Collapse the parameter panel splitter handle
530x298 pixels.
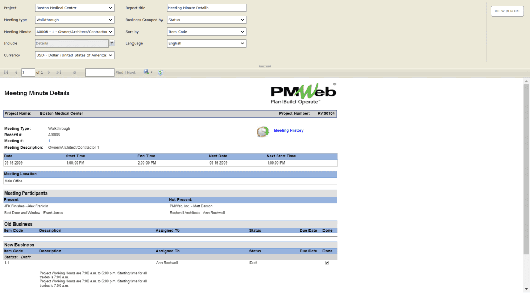click(x=265, y=66)
